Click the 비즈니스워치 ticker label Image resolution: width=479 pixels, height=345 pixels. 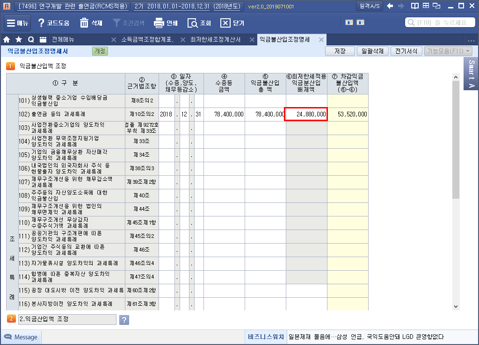click(x=266, y=337)
